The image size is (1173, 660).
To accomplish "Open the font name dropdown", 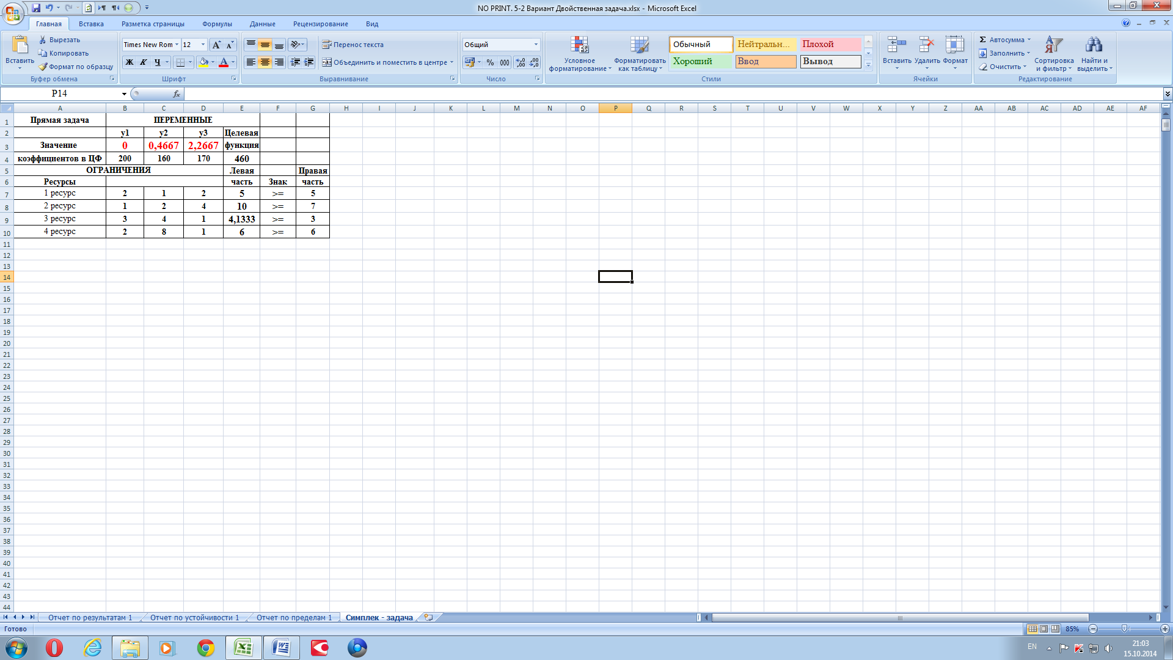I will pyautogui.click(x=177, y=45).
